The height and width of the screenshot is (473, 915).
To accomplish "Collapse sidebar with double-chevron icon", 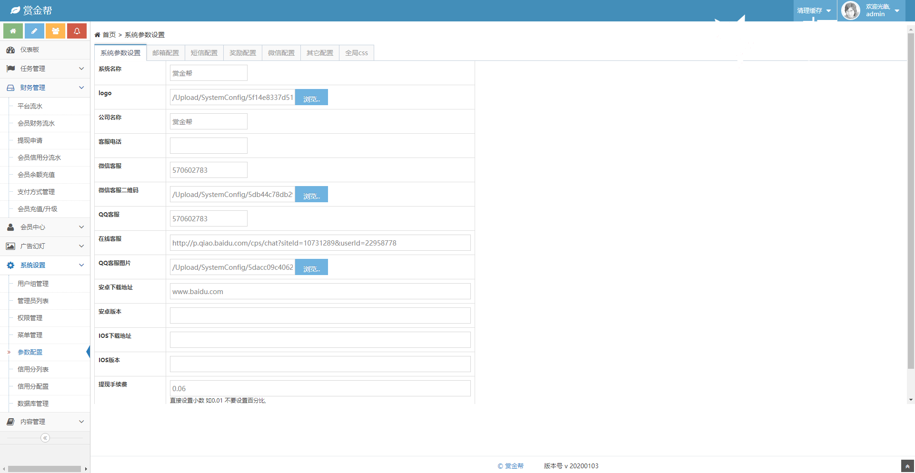I will [45, 438].
